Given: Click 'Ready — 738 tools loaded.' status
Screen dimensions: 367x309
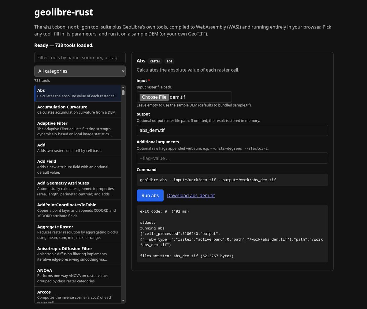Looking at the screenshot, I should click(64, 45).
